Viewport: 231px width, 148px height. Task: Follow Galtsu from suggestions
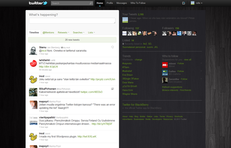[180, 71]
